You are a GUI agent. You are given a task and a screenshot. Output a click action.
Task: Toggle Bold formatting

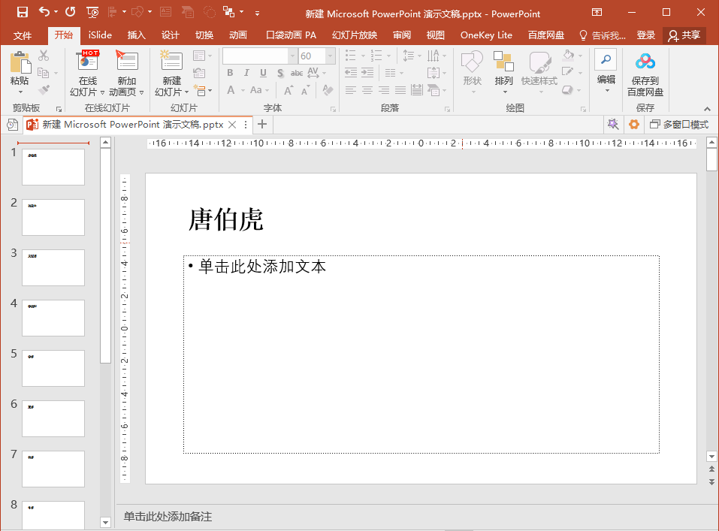230,73
